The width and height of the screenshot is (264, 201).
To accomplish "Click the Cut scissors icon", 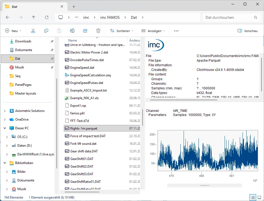I will click(x=33, y=31).
